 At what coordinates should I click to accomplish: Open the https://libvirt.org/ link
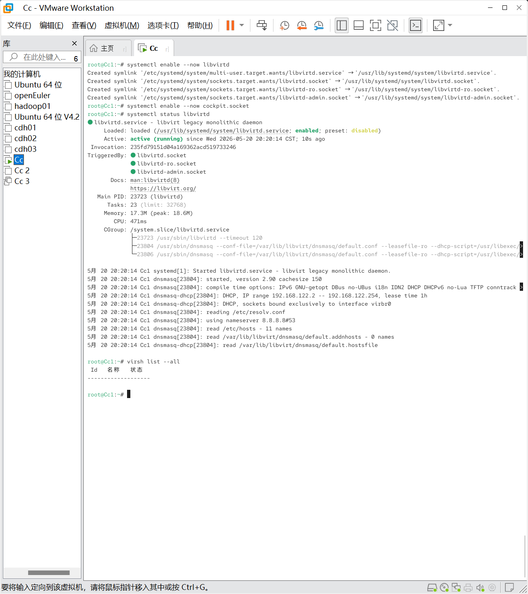coord(163,189)
